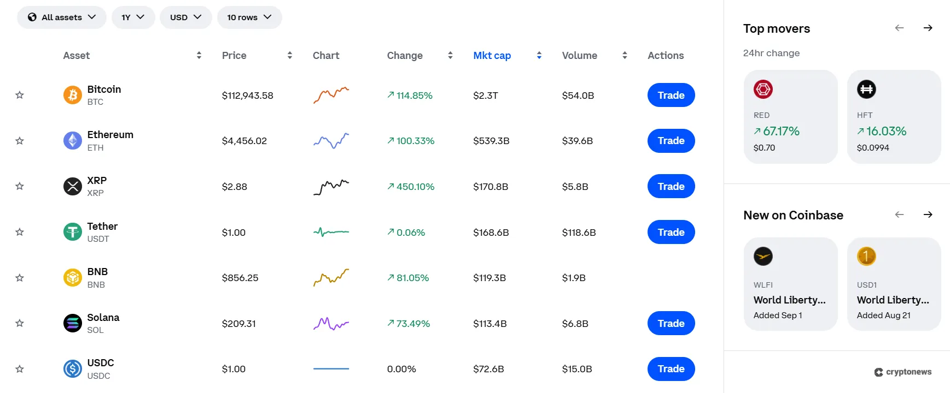Open the Bitcoin 1Y price chart
The width and height of the screenshot is (950, 393).
click(331, 95)
